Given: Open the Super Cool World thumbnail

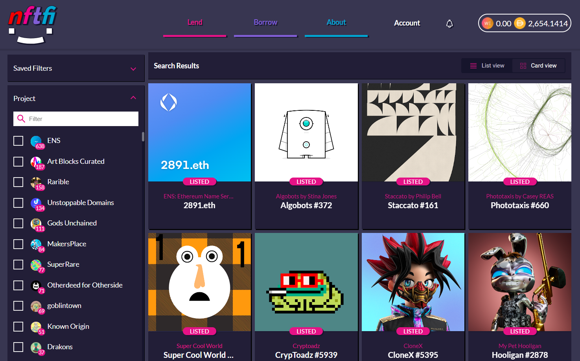Looking at the screenshot, I should click(x=199, y=282).
